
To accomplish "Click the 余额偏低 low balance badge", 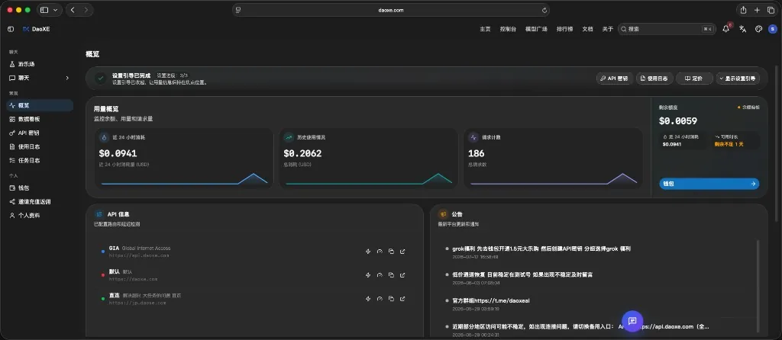I will tap(748, 107).
